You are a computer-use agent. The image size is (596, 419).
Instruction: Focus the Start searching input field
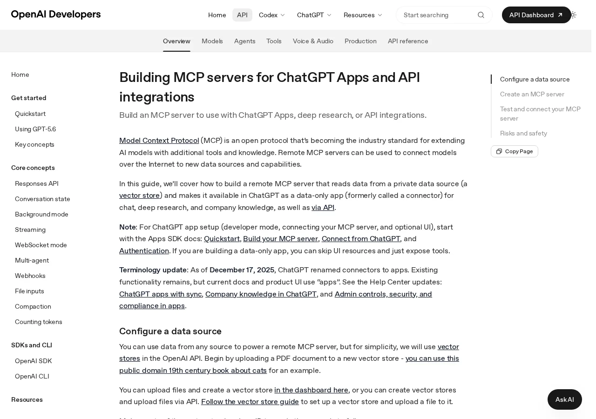(438, 15)
